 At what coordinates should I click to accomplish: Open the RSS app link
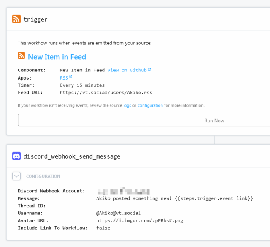coord(64,78)
